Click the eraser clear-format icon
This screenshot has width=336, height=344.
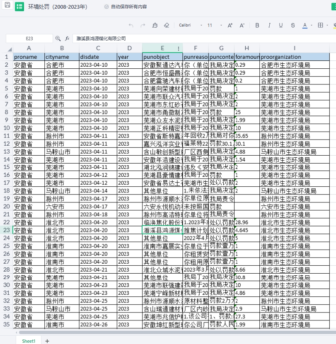coord(167,25)
